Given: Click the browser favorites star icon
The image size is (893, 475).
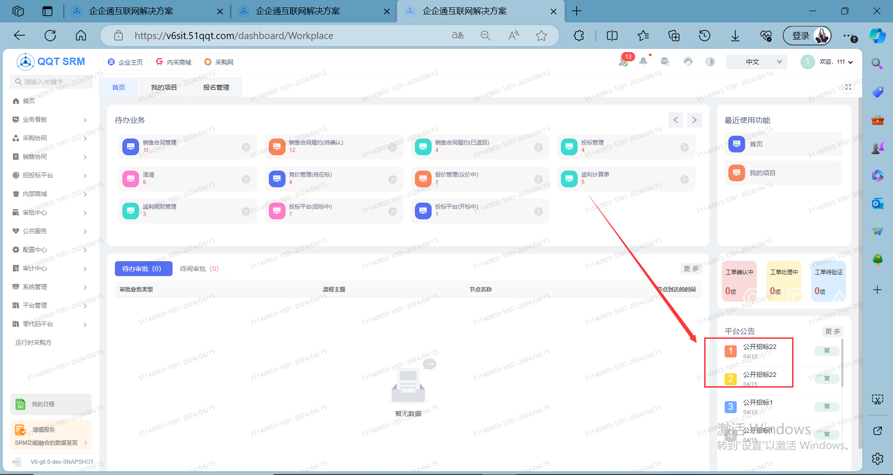Looking at the screenshot, I should [x=541, y=36].
